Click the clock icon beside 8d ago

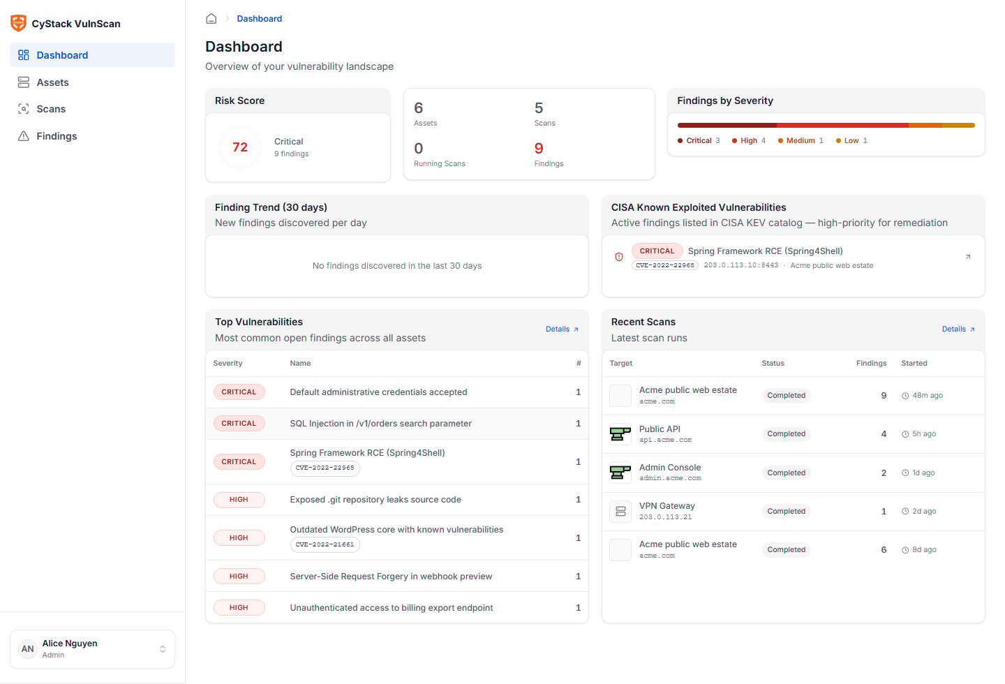tap(905, 550)
